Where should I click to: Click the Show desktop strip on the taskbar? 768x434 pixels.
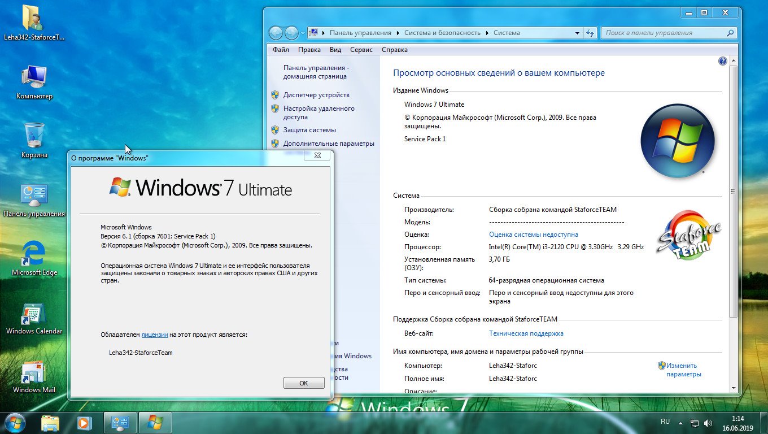pos(763,423)
